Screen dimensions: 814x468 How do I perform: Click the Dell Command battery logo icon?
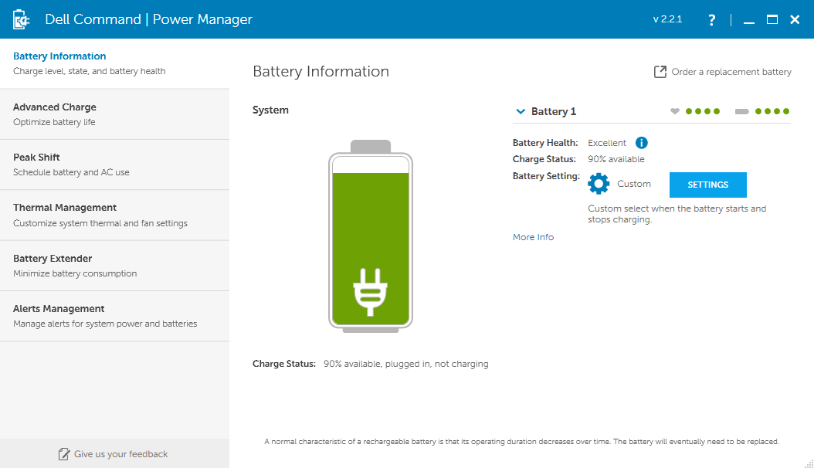pos(21,19)
